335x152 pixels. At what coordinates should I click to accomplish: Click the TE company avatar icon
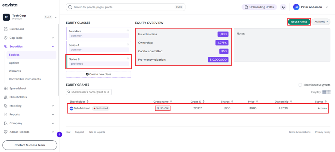tap(6, 17)
